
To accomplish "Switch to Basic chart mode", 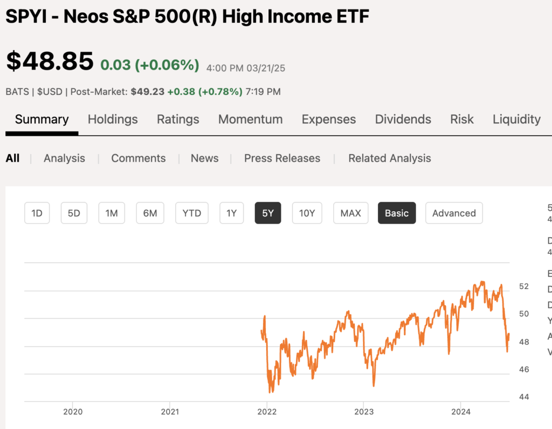I will coord(397,213).
